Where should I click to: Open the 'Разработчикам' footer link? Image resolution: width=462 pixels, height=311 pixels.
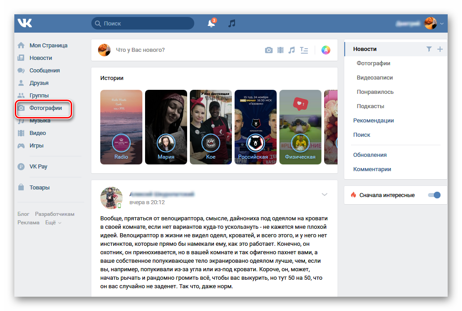pyautogui.click(x=55, y=214)
